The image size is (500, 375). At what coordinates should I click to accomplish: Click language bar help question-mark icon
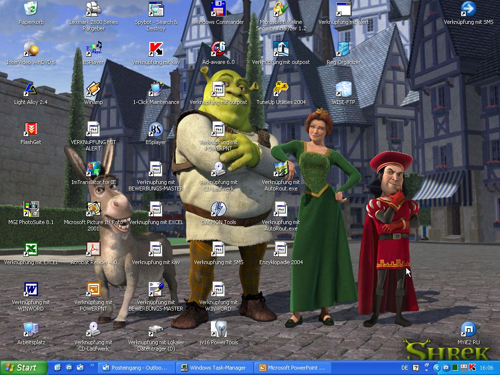click(416, 368)
